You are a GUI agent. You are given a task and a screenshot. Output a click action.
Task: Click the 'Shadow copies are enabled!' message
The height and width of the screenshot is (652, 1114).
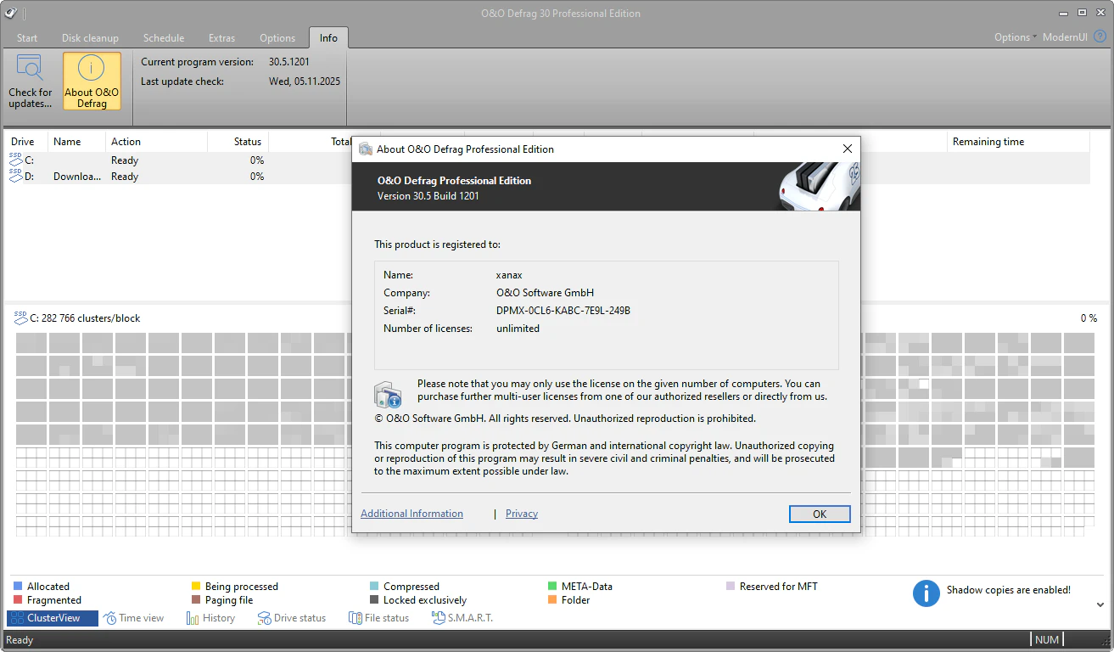click(1009, 590)
